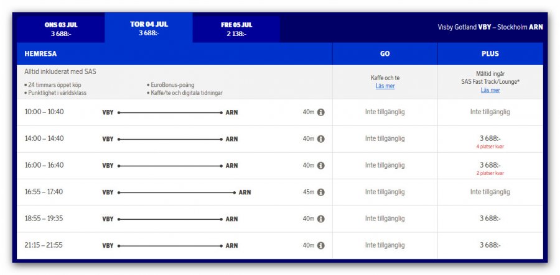View info icon for 21:15 – 21:55 flight
This screenshot has height=275, width=560.
click(x=321, y=246)
